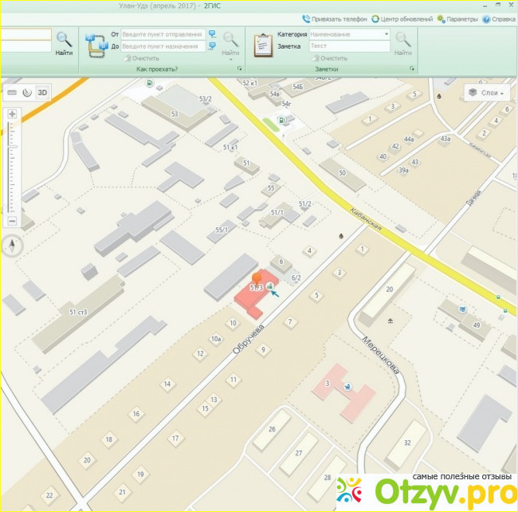The width and height of the screenshot is (518, 512).
Task: Open Привязать телефон link
Action: coord(334,18)
